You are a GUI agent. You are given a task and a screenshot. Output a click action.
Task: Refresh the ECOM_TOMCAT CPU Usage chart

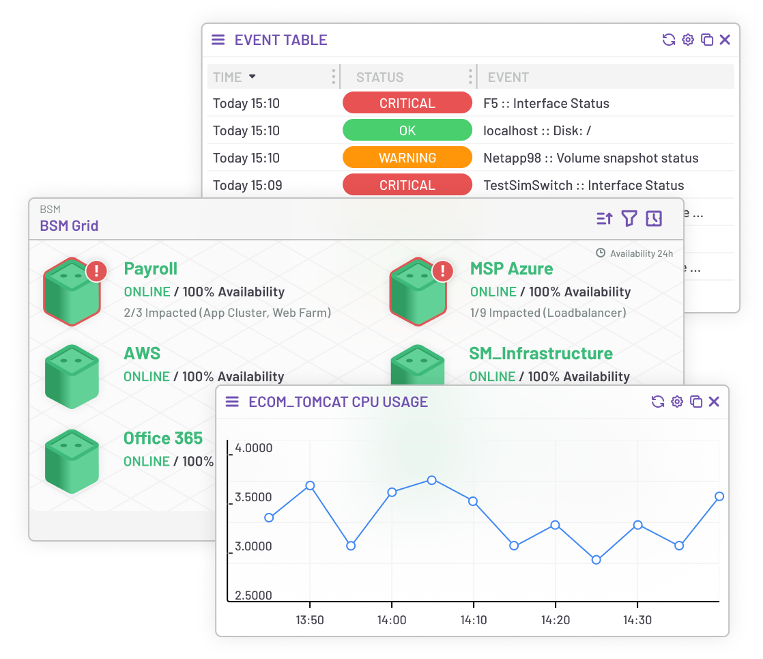click(658, 402)
